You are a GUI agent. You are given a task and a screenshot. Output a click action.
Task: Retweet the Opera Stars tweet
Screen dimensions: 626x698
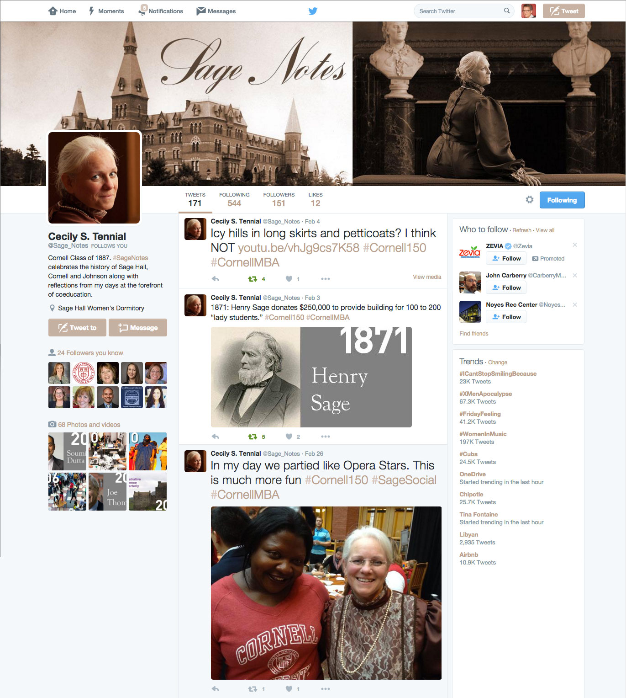click(x=253, y=689)
